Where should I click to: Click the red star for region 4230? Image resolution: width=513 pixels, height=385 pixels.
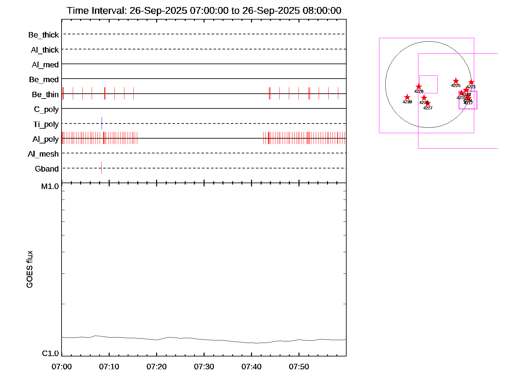tap(407, 97)
